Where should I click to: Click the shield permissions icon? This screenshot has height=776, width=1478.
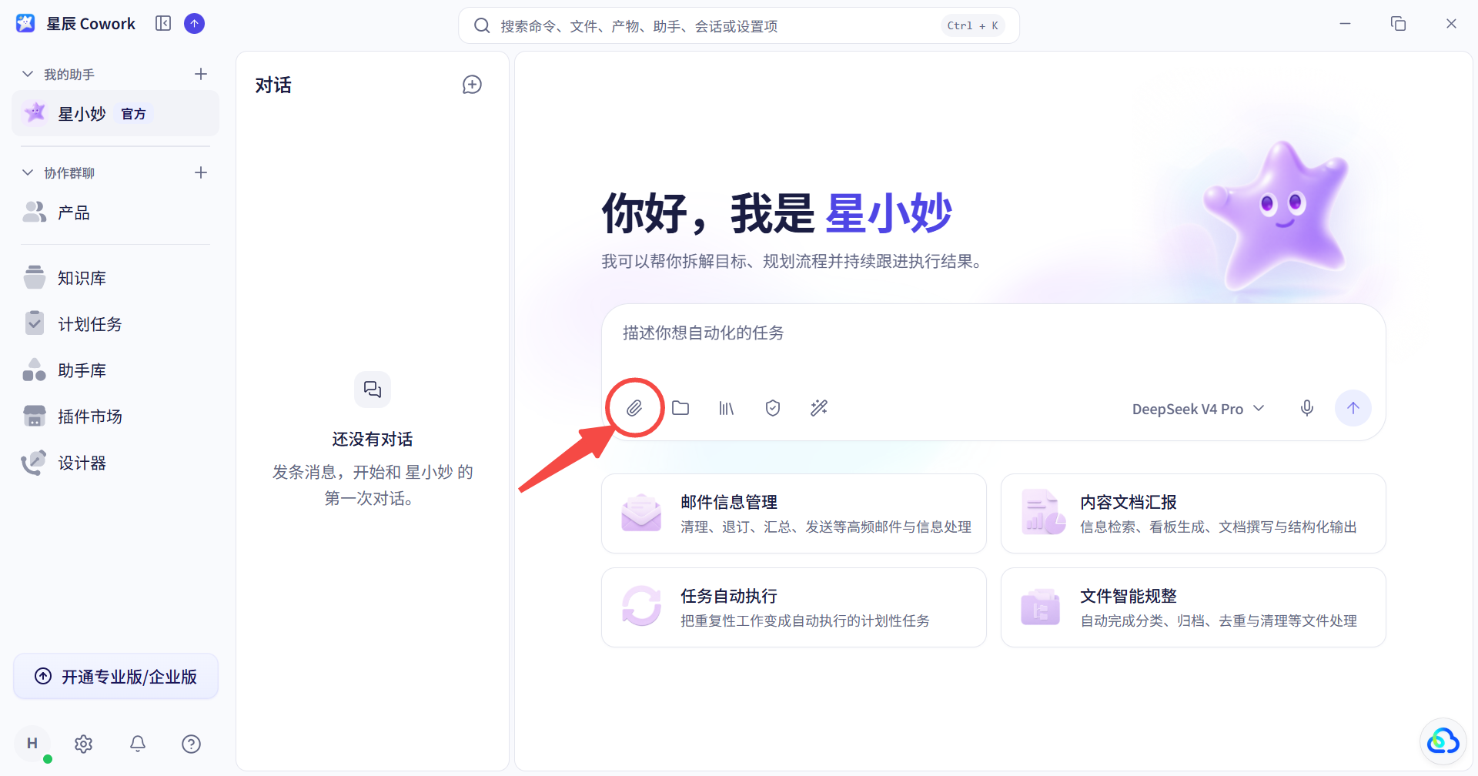point(773,408)
